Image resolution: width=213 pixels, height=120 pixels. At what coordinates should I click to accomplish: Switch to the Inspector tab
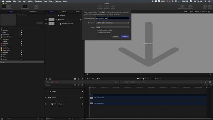coord(33,12)
